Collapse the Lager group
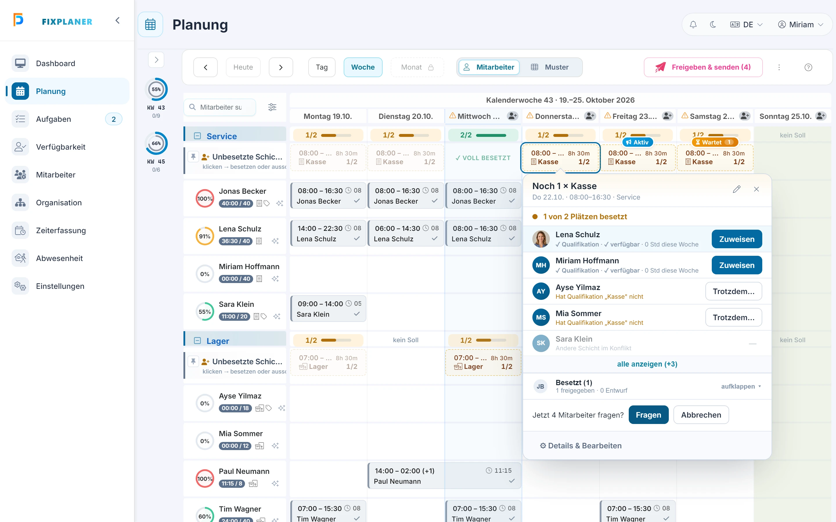Image resolution: width=836 pixels, height=522 pixels. click(x=197, y=341)
